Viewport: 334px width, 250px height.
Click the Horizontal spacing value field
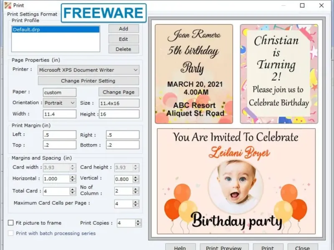56,179
